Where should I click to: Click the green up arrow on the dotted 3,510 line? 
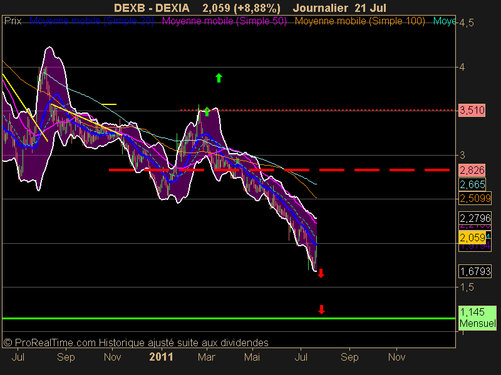[x=207, y=111]
